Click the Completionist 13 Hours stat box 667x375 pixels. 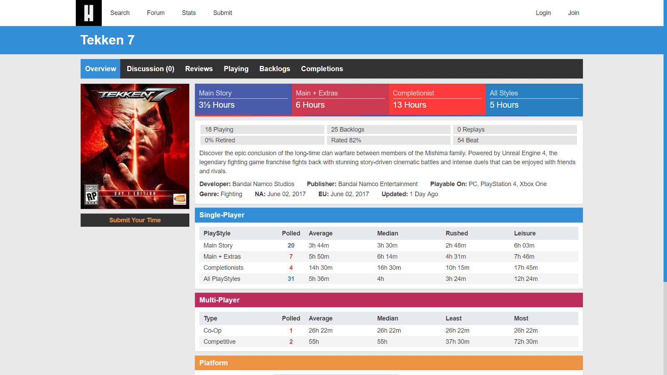pos(437,100)
